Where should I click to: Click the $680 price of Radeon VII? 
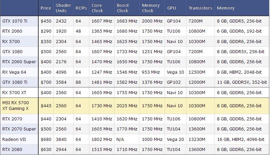pyautogui.click(x=46, y=139)
